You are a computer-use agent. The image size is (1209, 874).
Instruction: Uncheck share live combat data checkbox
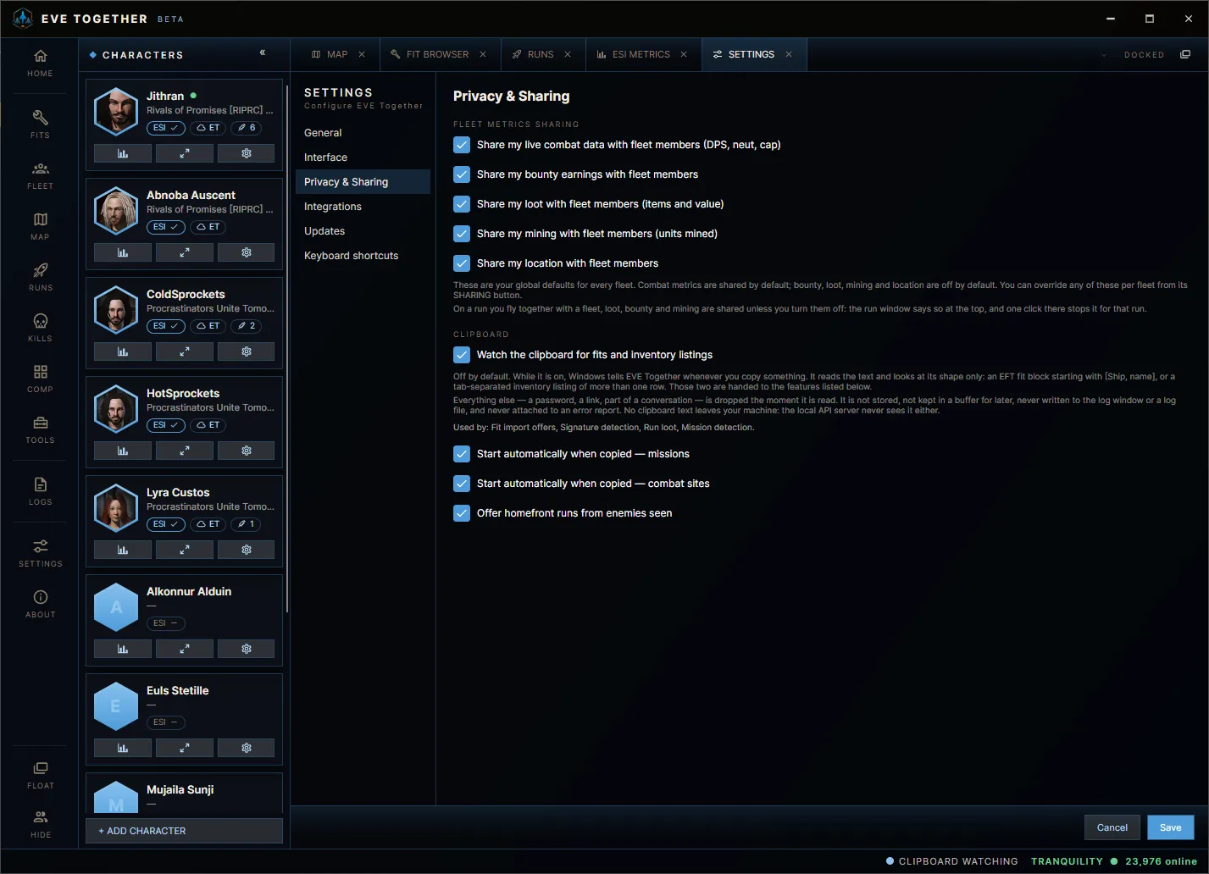coord(462,145)
